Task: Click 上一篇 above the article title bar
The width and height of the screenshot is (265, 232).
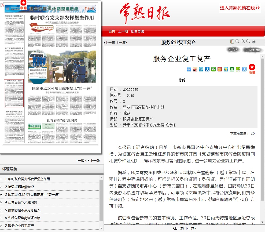Action: click(x=110, y=42)
